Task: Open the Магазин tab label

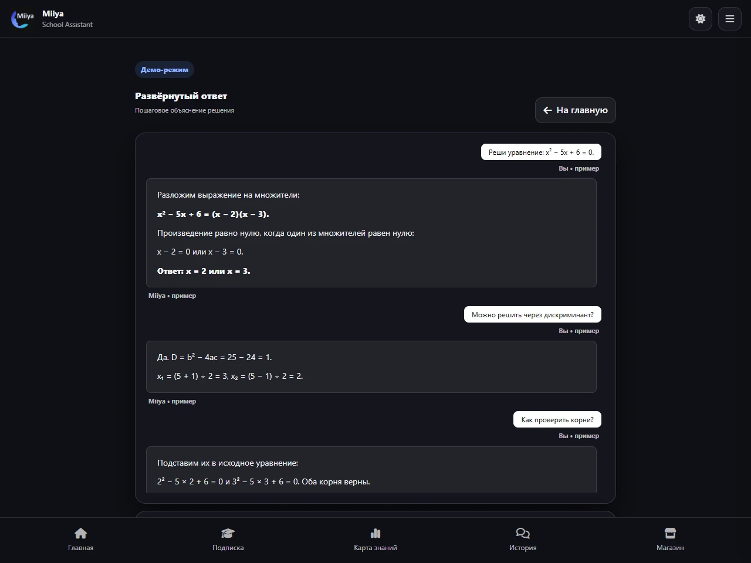Action: [x=670, y=548]
